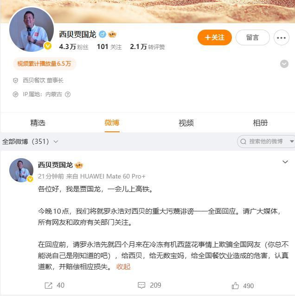Open the post options chevron menu

click(x=285, y=162)
